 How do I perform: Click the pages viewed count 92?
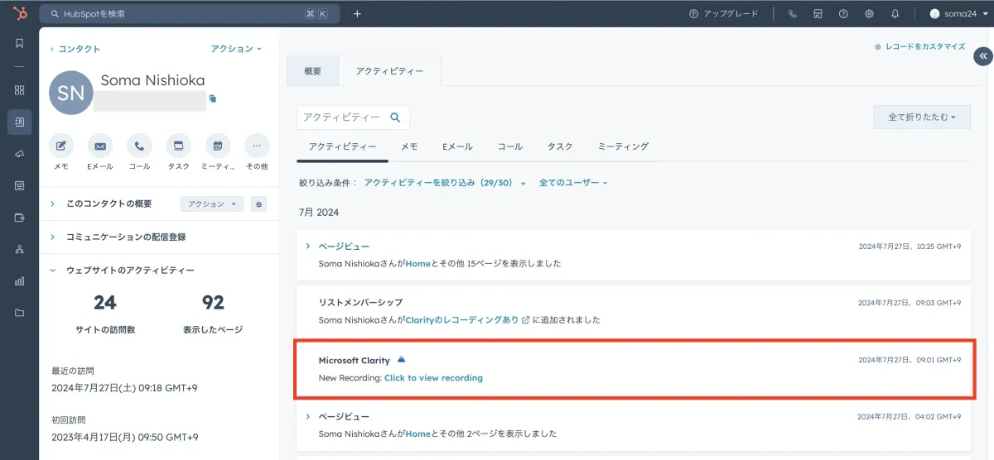click(x=213, y=303)
